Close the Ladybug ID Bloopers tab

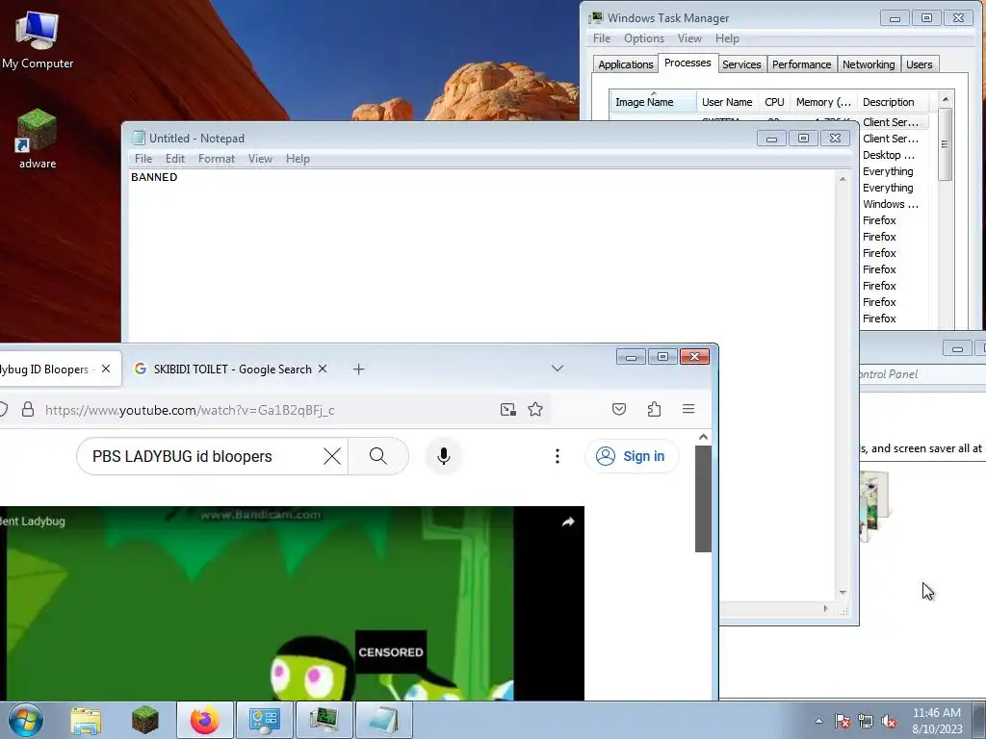[x=106, y=369]
